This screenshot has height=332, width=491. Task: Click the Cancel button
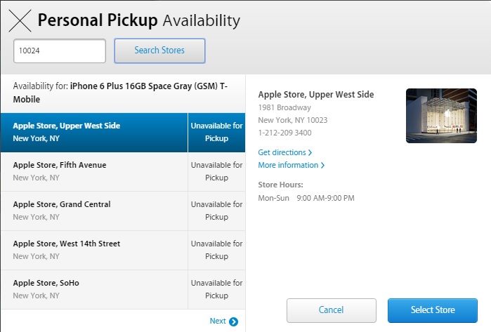[332, 310]
